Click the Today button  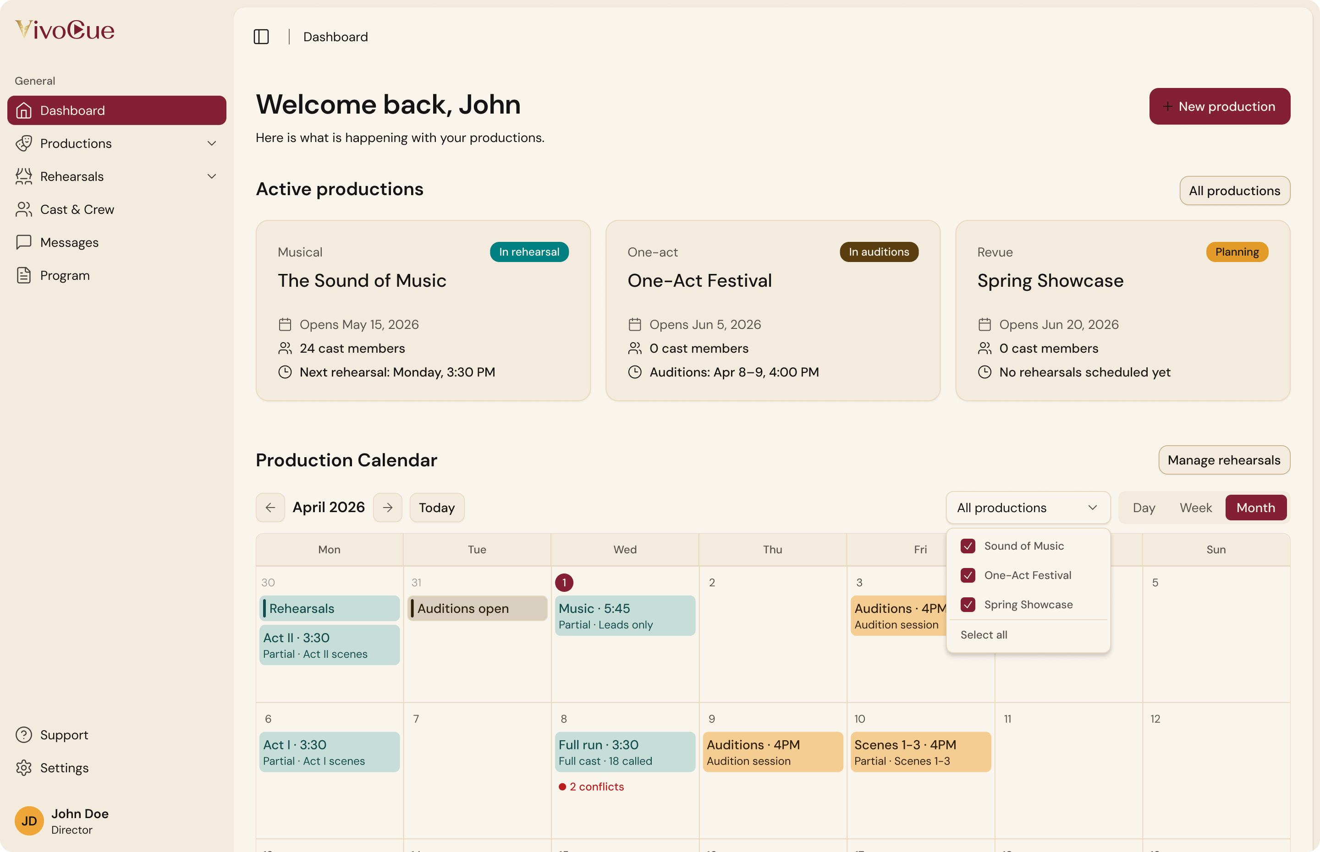click(437, 508)
